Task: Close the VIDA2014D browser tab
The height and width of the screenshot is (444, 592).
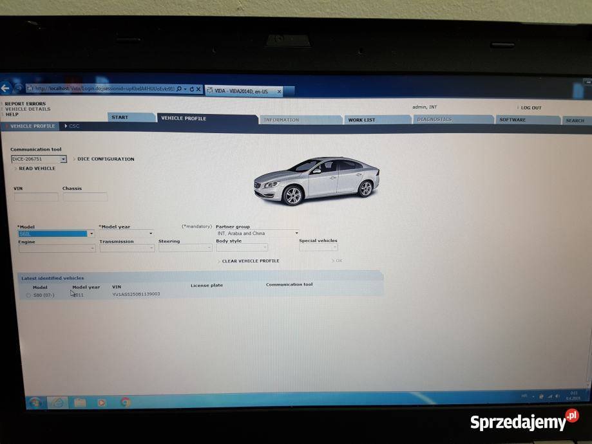Action: click(279, 91)
